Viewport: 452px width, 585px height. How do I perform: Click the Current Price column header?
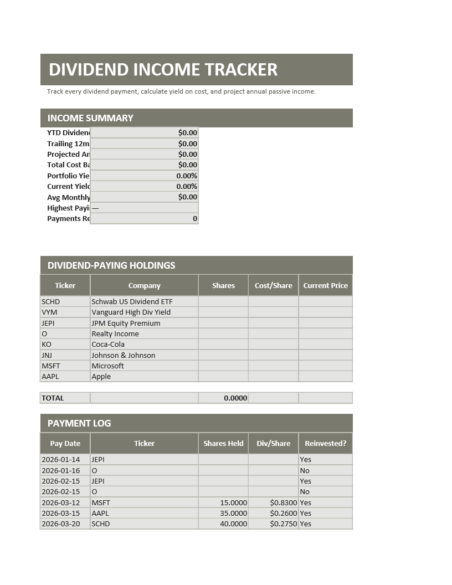pyautogui.click(x=326, y=285)
